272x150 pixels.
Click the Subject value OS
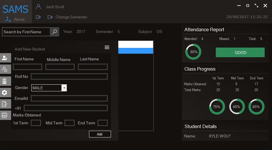[x=159, y=32]
